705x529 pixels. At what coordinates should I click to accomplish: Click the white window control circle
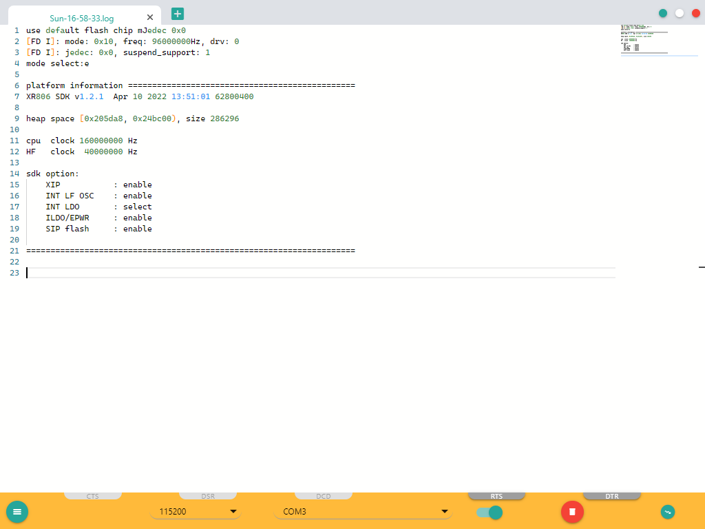[680, 13]
